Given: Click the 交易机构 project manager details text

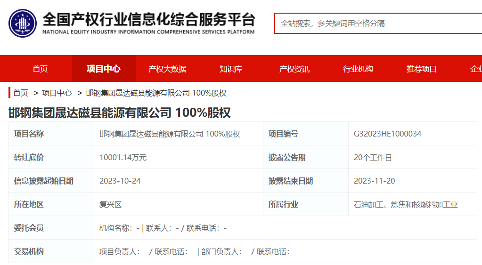Looking at the screenshot, I should 198,252.
